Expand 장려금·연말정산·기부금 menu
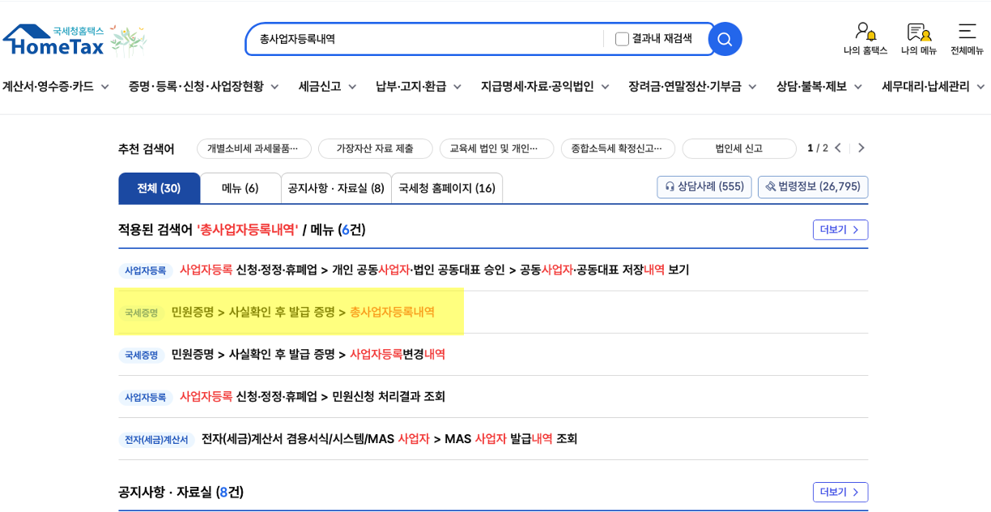The width and height of the screenshot is (991, 512). point(692,86)
